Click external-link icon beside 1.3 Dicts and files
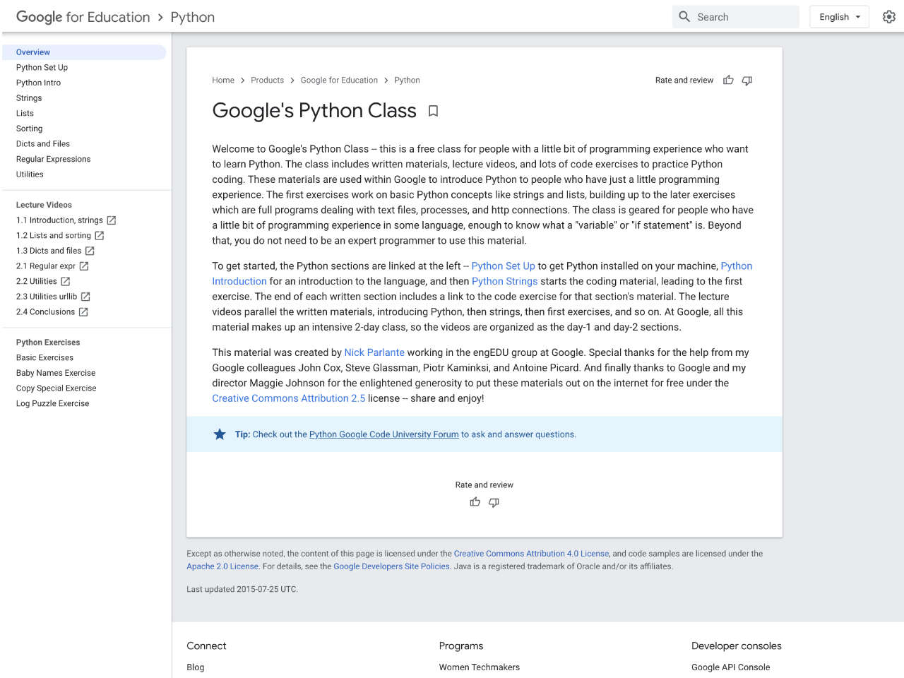 coord(90,251)
